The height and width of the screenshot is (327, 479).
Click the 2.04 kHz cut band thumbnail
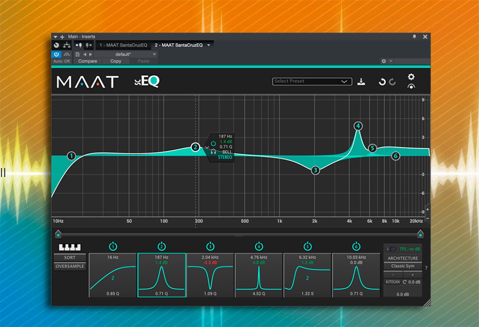point(210,275)
